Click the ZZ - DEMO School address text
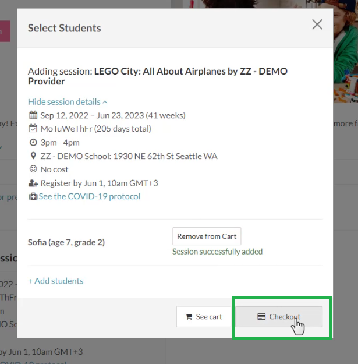Screen dimensions: 358x364 [129, 156]
